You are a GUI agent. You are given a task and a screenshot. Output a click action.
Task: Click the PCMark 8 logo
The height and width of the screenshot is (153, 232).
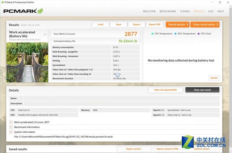click(x=23, y=11)
